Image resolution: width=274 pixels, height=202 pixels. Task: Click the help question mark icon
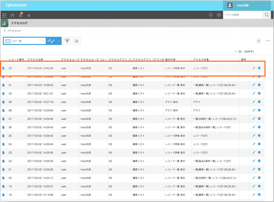click(219, 15)
